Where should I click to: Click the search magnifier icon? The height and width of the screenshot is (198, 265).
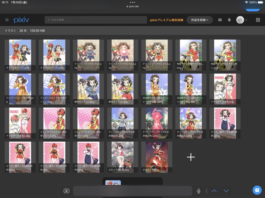coord(49,20)
